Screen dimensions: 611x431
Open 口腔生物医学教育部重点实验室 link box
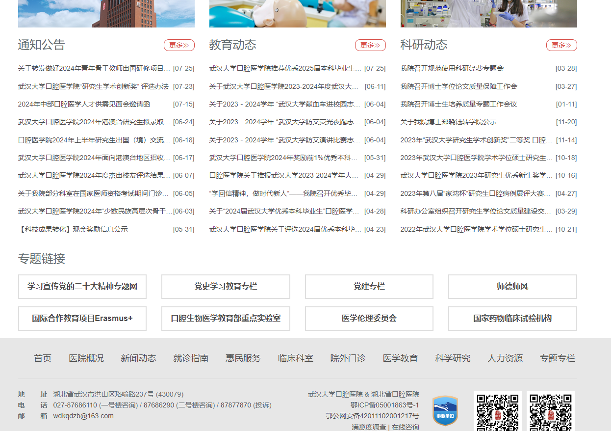coord(226,319)
